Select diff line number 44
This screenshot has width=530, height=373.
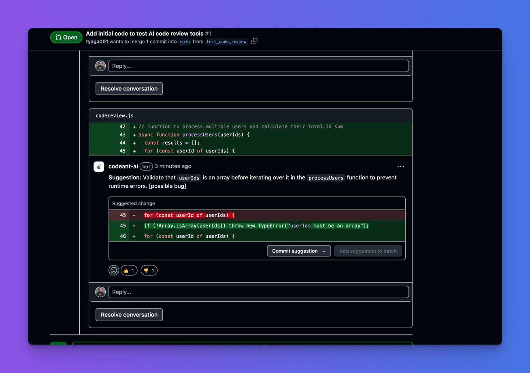pyautogui.click(x=122, y=143)
